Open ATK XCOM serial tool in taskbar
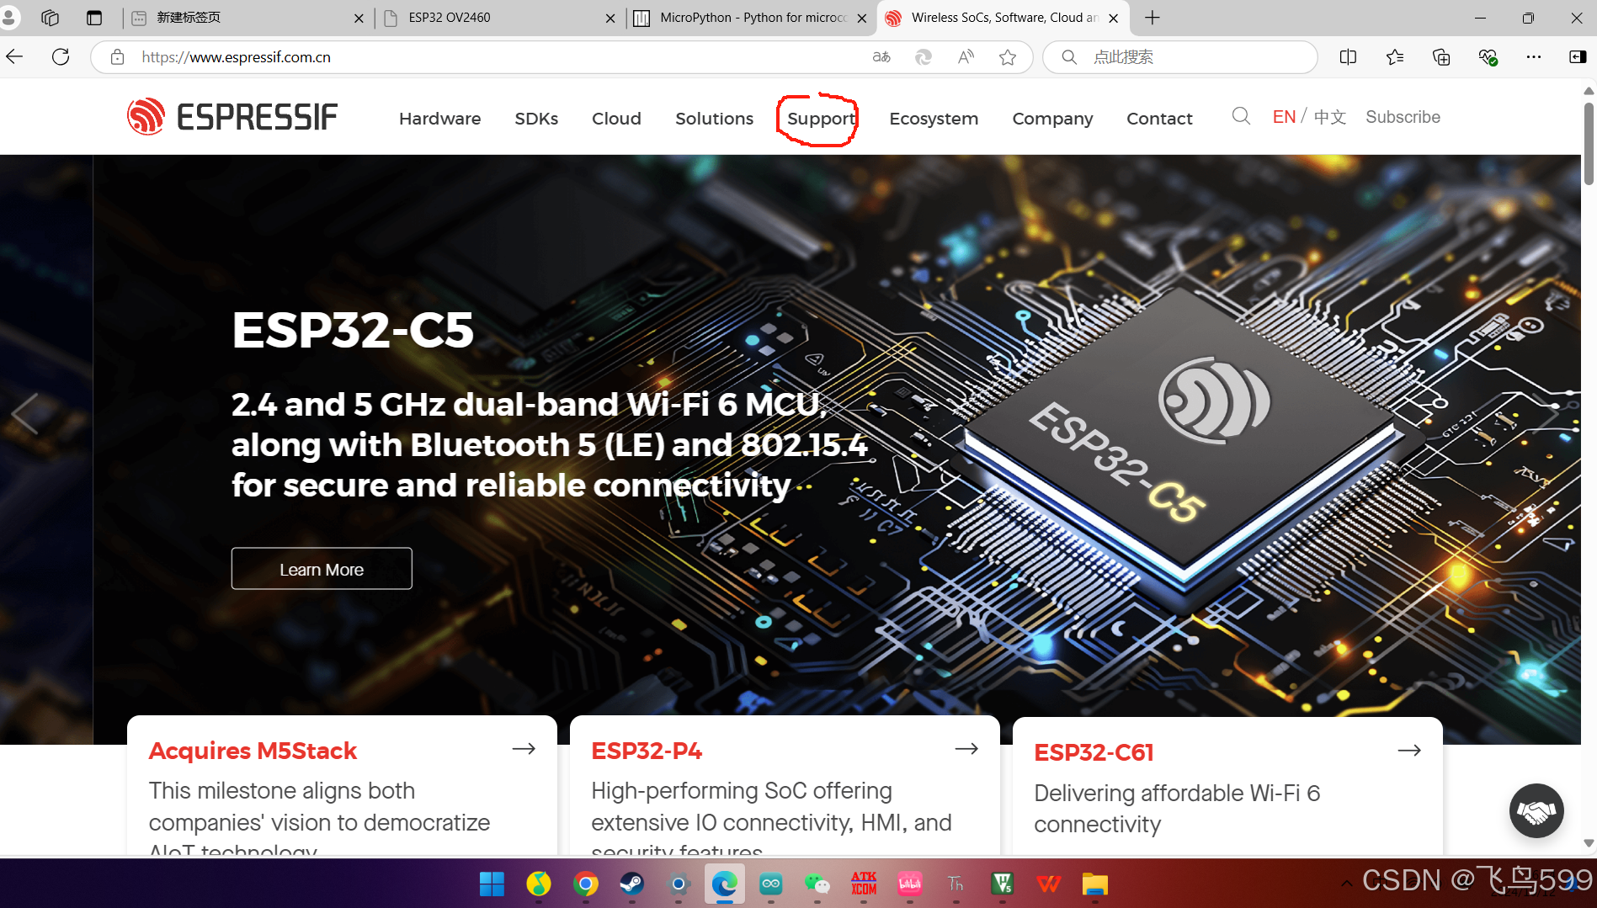The width and height of the screenshot is (1597, 908). (x=864, y=884)
